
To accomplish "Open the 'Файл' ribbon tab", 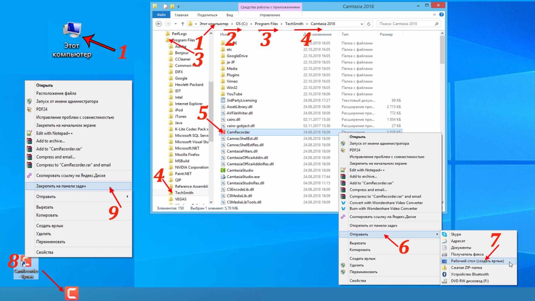I will (x=161, y=15).
